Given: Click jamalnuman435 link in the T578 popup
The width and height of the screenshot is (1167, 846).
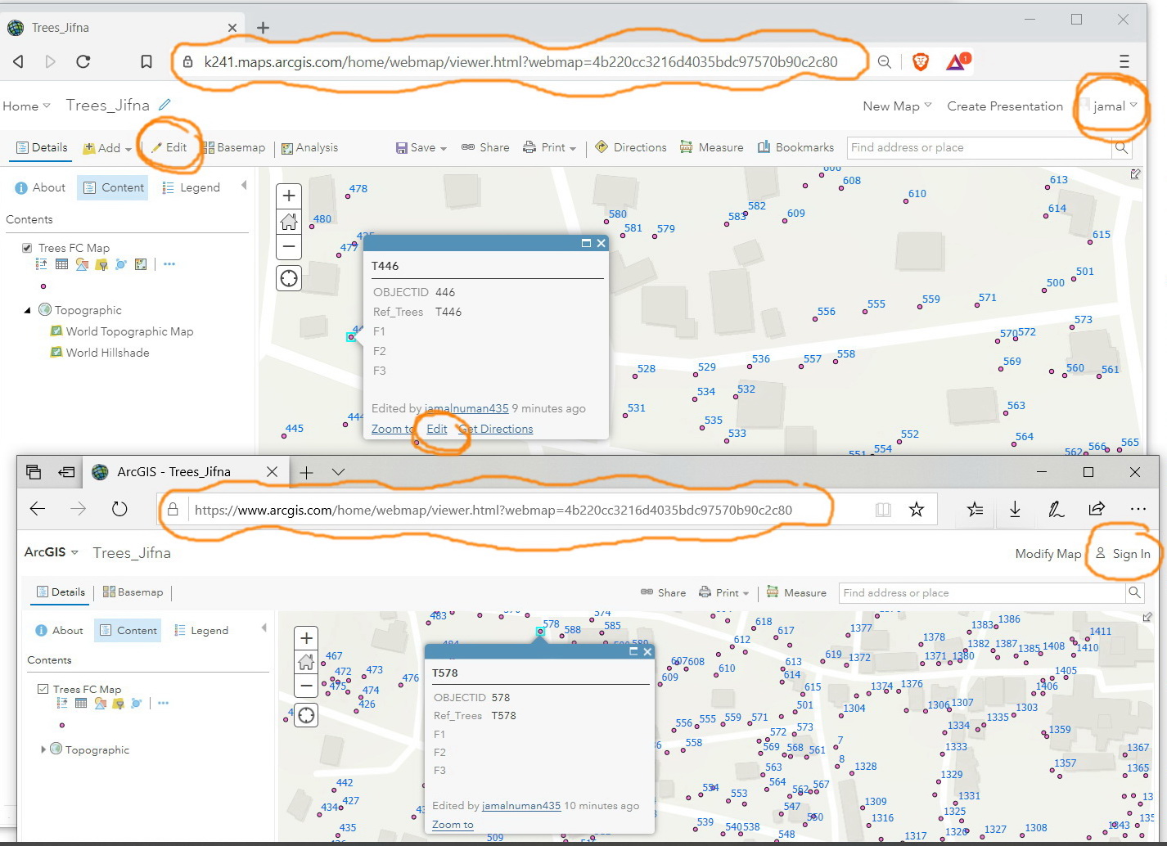Looking at the screenshot, I should (521, 805).
